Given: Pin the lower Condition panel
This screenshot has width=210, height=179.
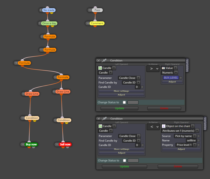Looking at the screenshot, I should (104, 119).
